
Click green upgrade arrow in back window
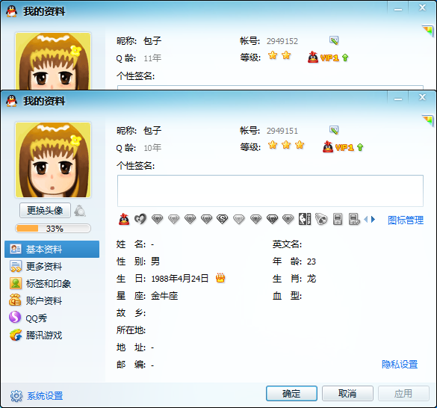pos(345,58)
